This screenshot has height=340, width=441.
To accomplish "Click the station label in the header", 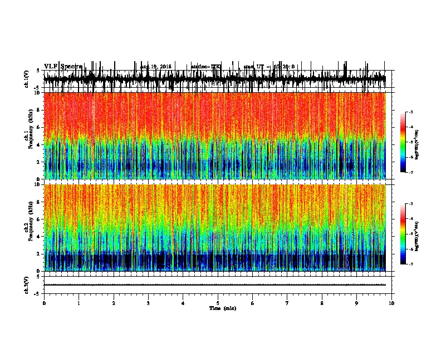I will point(206,67).
